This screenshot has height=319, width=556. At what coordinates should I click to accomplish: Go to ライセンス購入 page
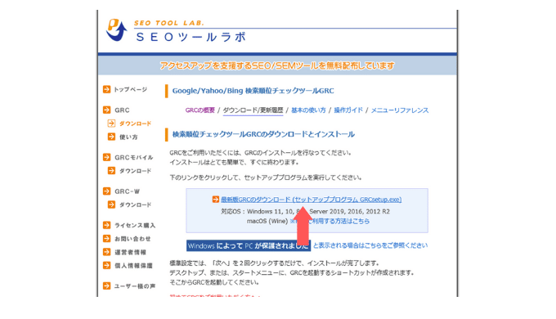point(135,225)
